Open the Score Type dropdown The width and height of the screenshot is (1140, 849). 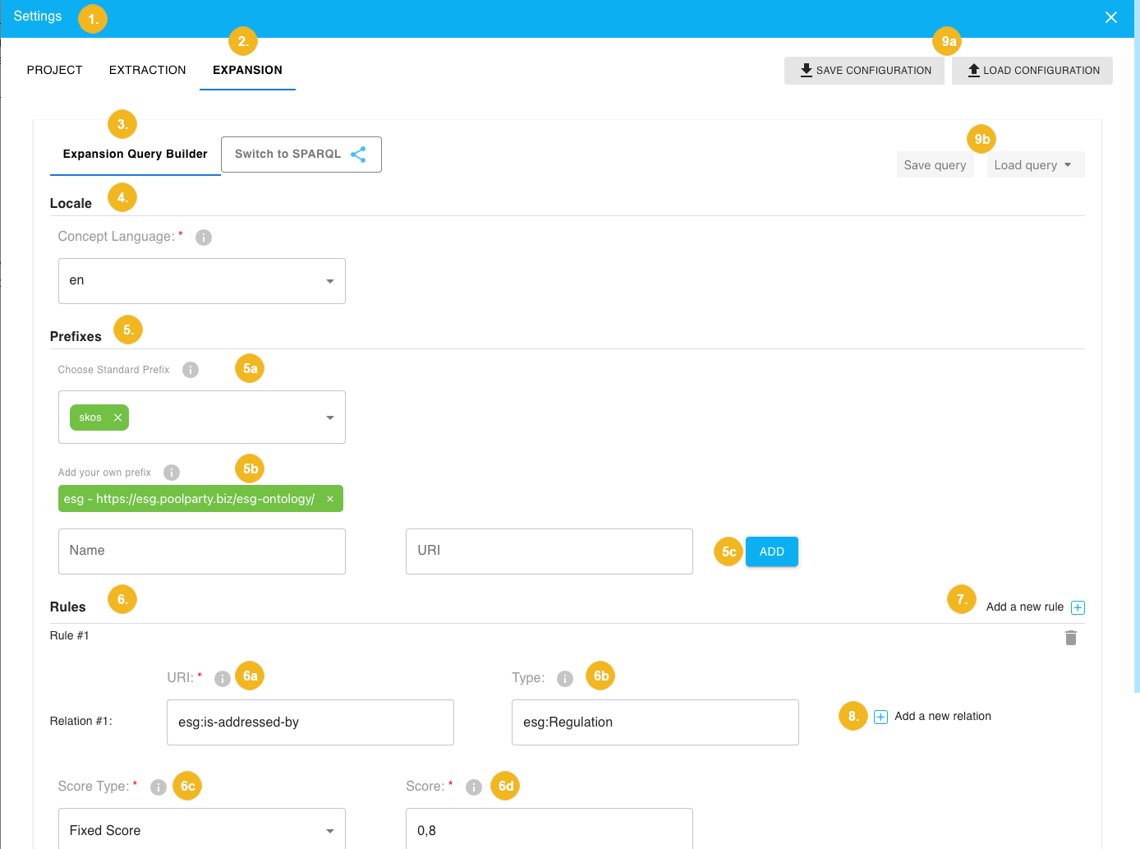[x=202, y=830]
